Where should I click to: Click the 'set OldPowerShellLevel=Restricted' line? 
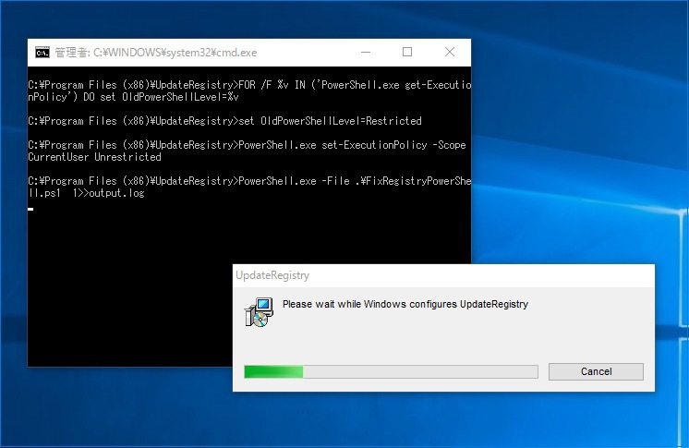(330, 121)
